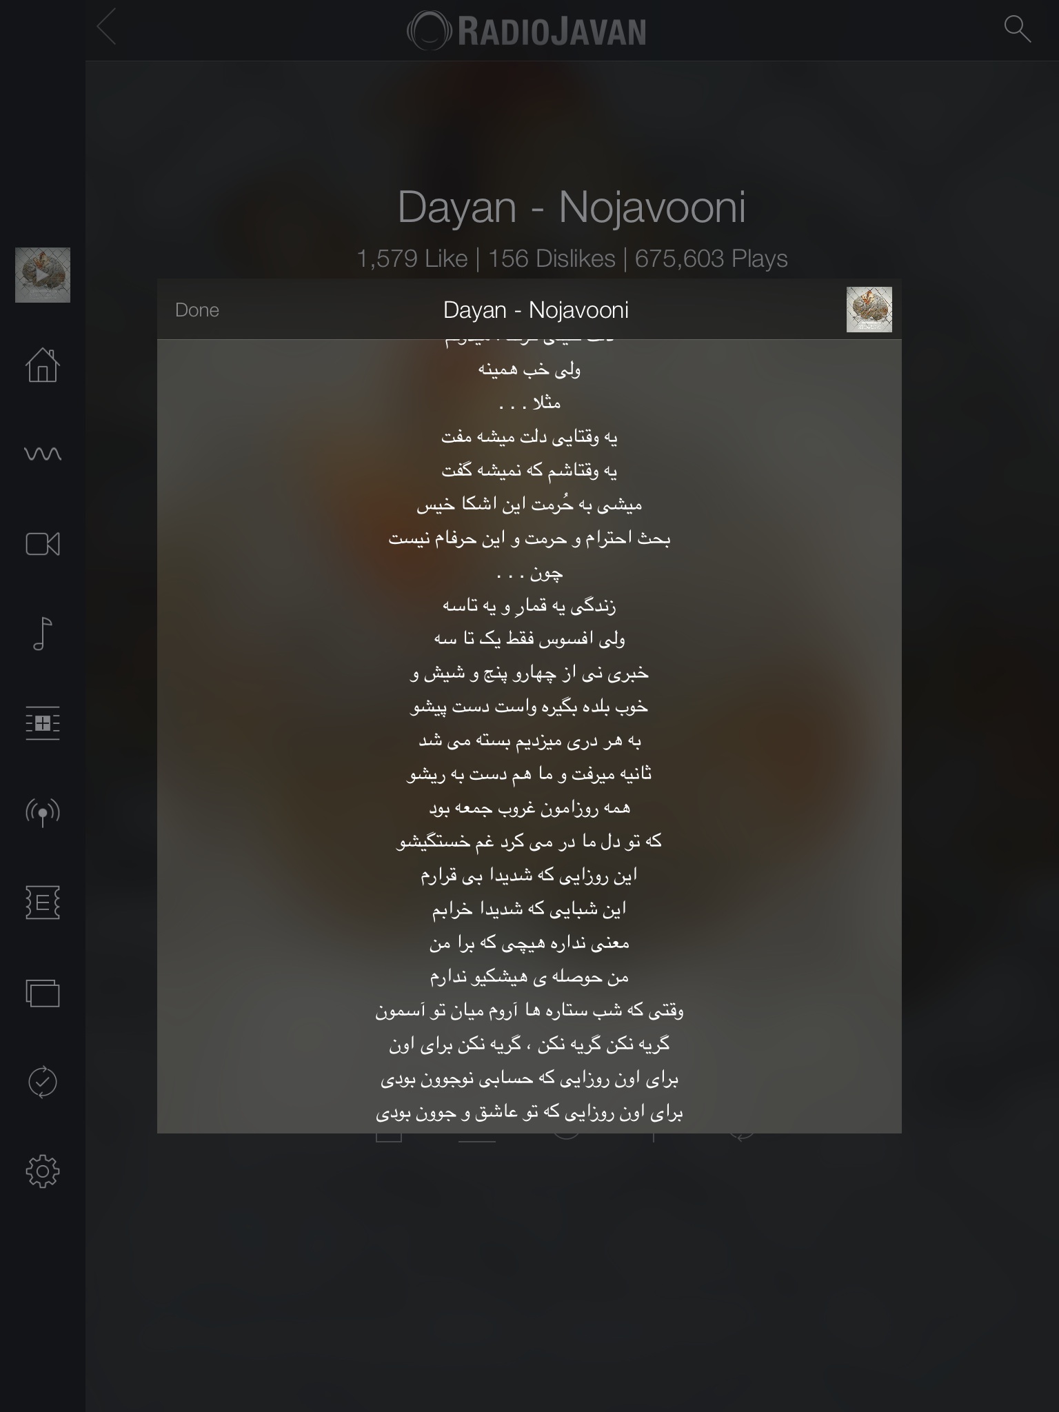The image size is (1059, 1412).
Task: Tap Done to close the lyrics
Action: click(197, 310)
